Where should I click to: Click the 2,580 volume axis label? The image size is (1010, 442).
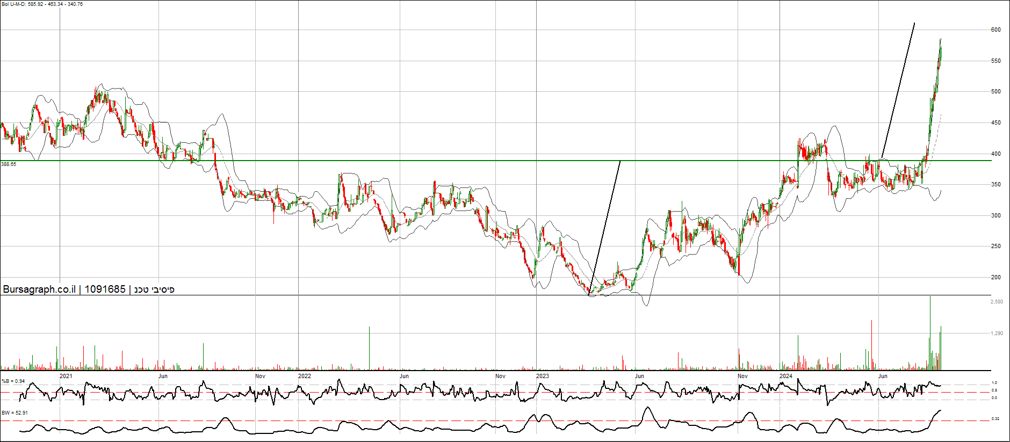(x=996, y=302)
